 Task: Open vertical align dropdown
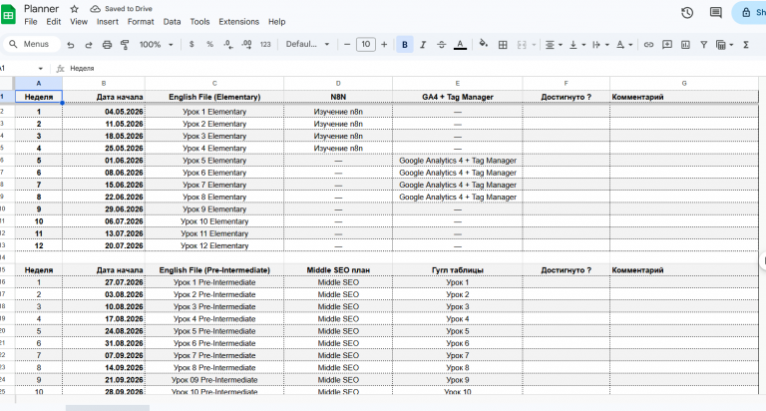tap(576, 45)
